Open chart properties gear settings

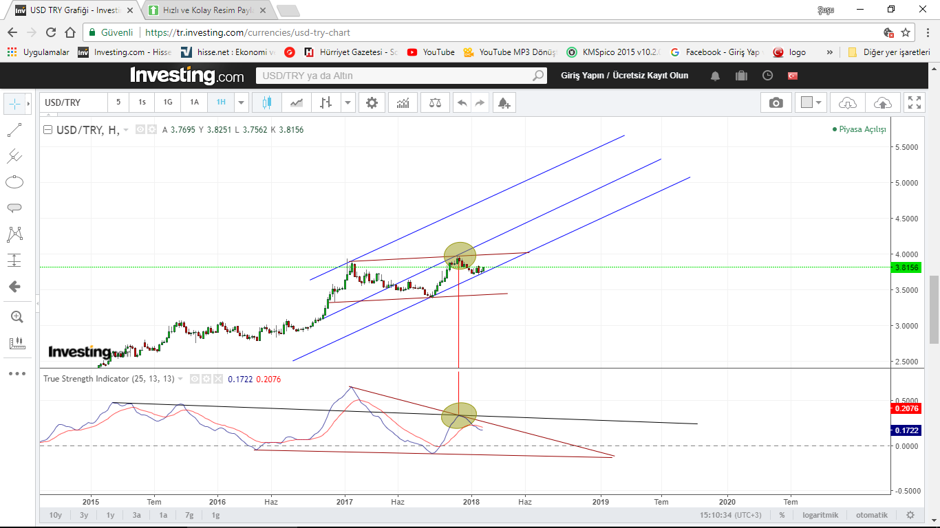372,102
